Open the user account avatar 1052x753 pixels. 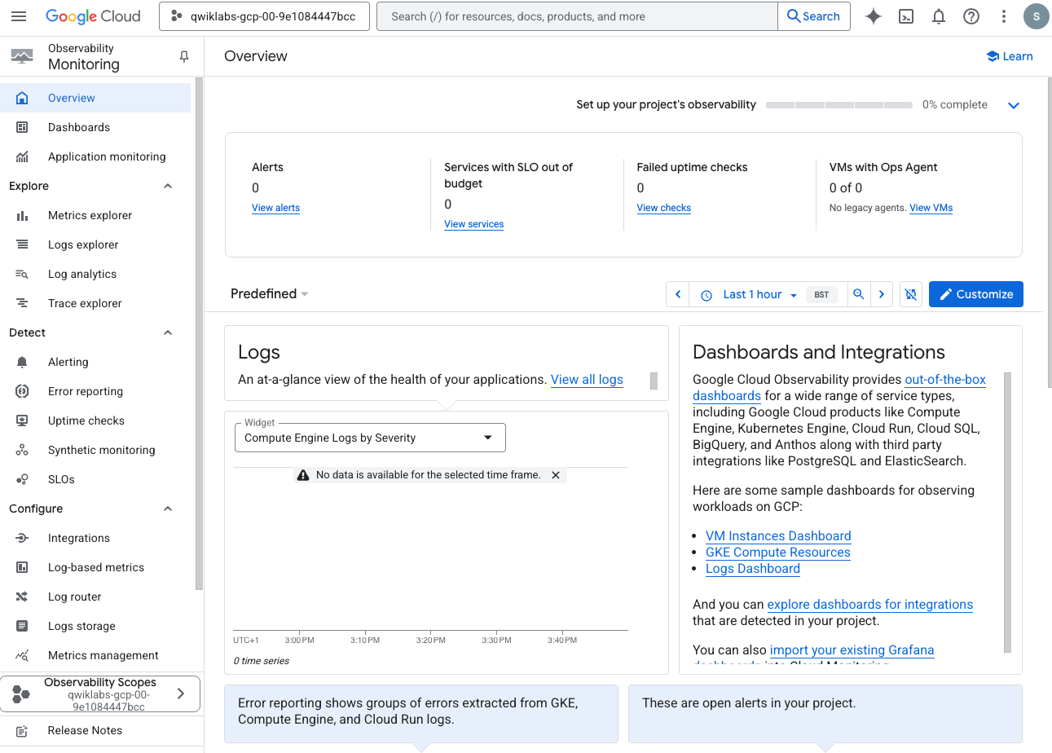click(x=1036, y=16)
